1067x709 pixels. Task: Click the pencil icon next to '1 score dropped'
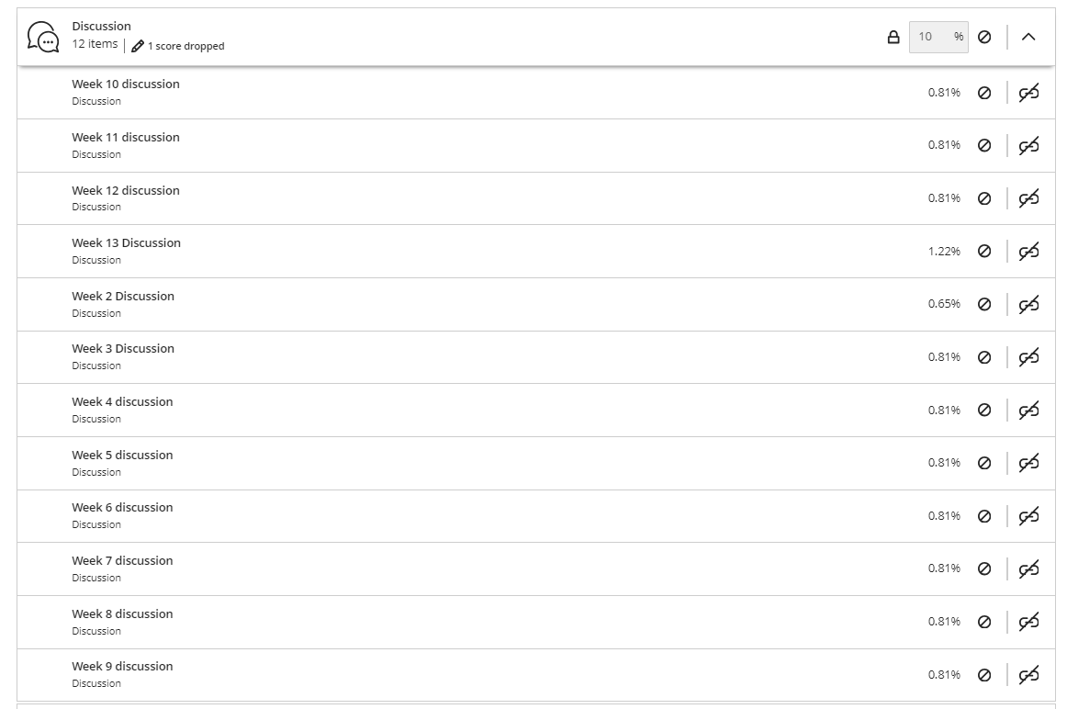138,46
